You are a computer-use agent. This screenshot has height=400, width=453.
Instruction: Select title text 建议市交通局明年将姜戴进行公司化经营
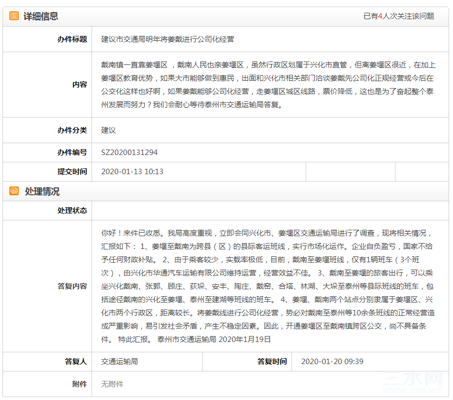[167, 39]
